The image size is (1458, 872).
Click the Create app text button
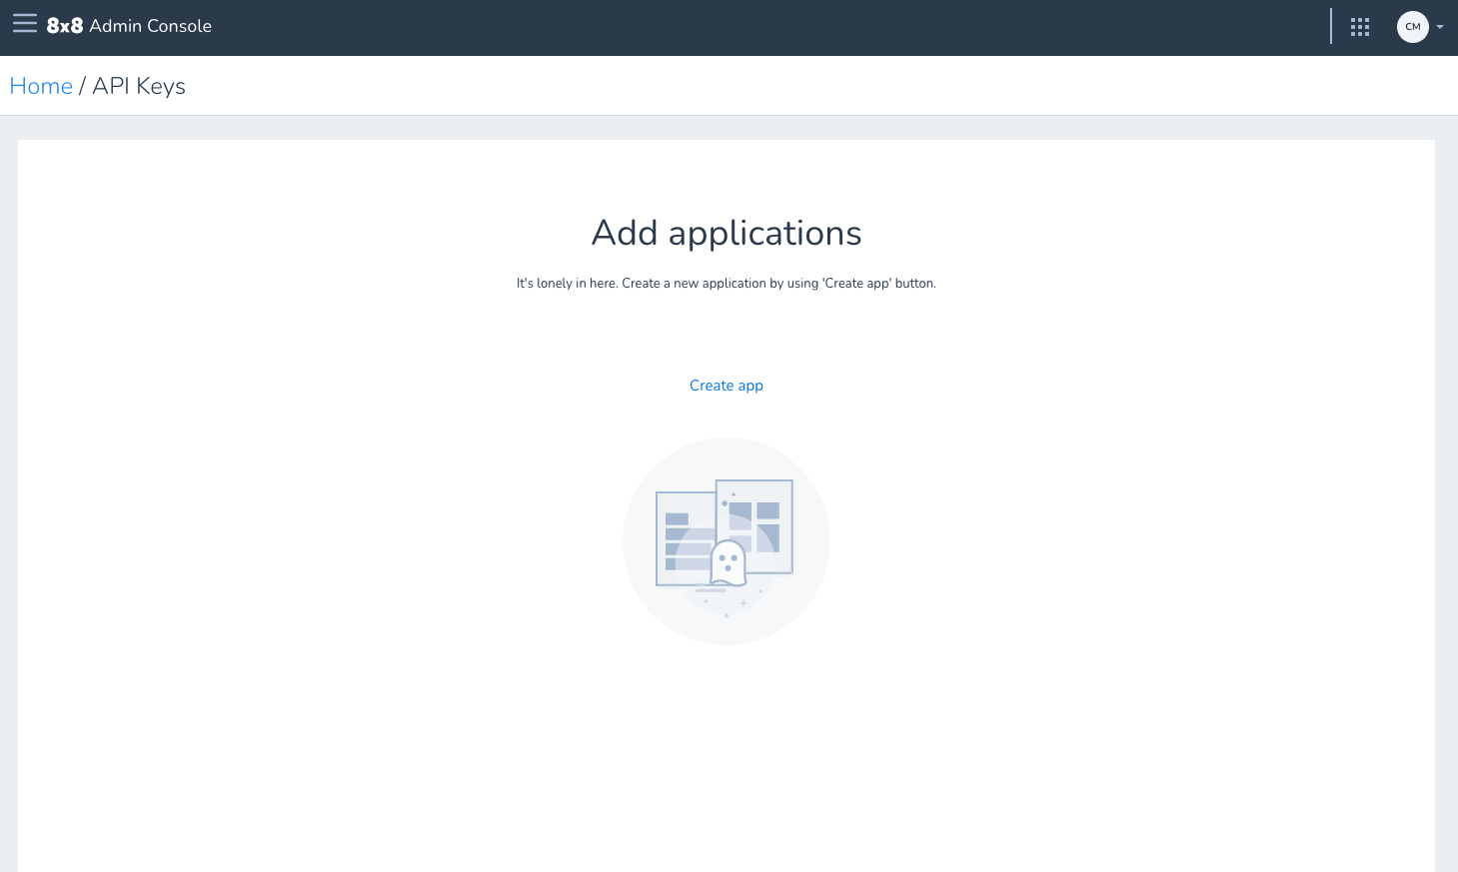click(727, 385)
